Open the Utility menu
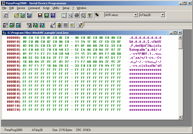This screenshot has width=193, height=134. tap(56, 8)
